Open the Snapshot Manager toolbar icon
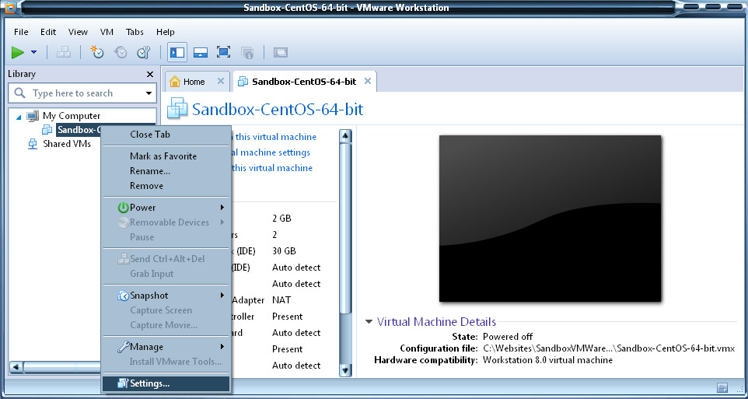Viewport: 748px width, 399px height. click(x=144, y=53)
